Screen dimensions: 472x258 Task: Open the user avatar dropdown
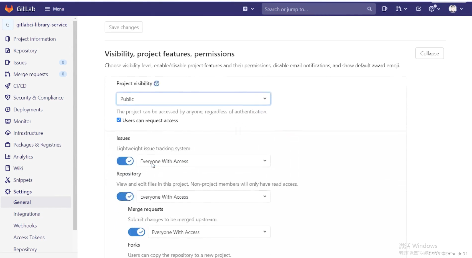click(455, 9)
